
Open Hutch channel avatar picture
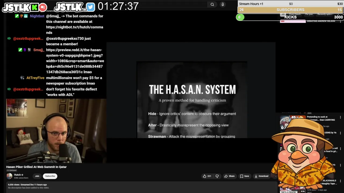(x=9, y=176)
